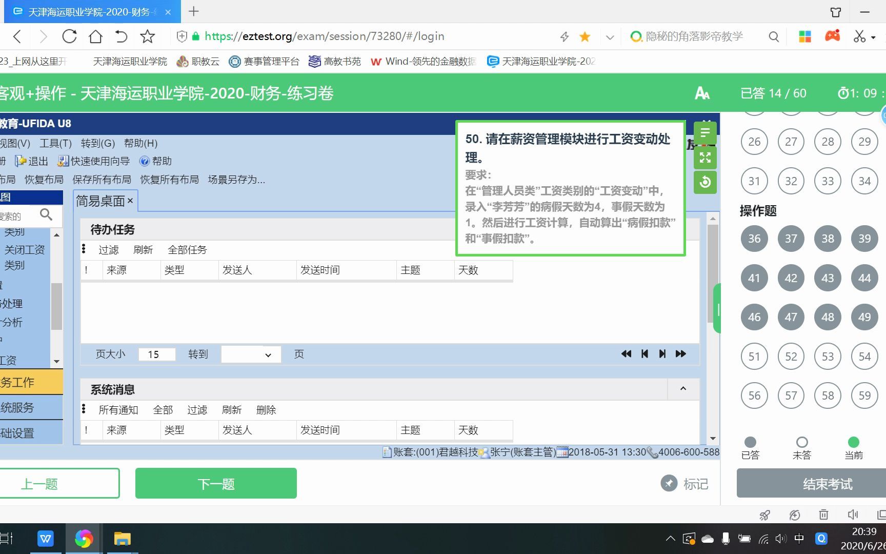
Task: Click the browser back arrow
Action: (17, 36)
